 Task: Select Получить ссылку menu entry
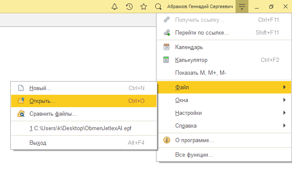click(224, 20)
